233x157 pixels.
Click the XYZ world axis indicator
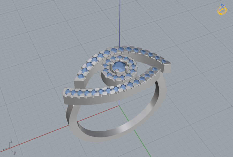point(9,147)
